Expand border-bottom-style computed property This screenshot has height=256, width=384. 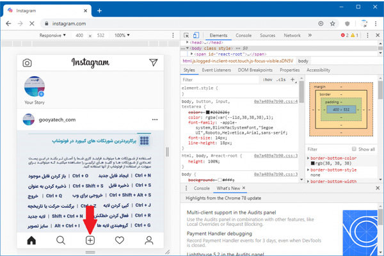(308, 170)
